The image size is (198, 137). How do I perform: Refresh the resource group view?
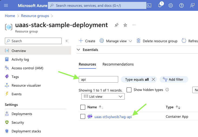190,41
